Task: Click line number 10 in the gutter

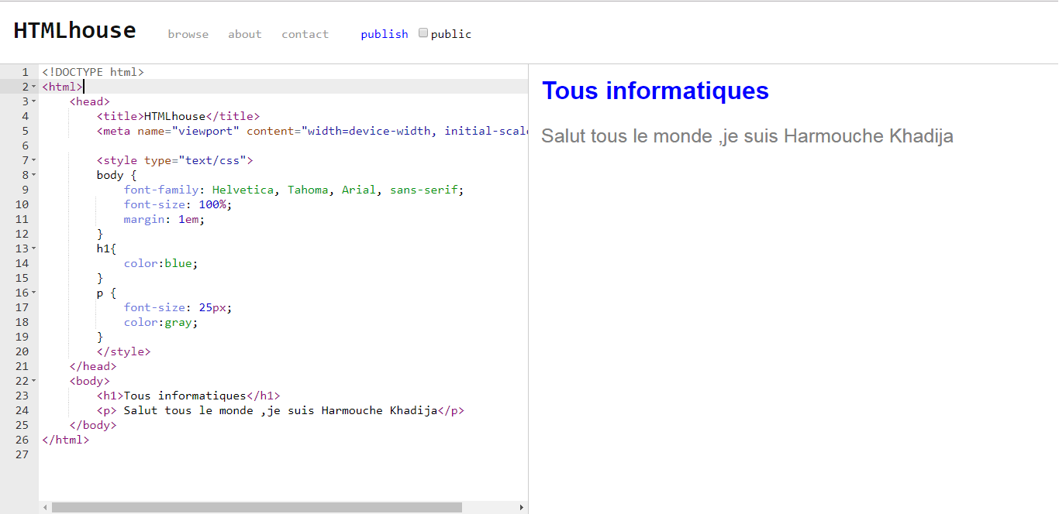Action: 22,204
